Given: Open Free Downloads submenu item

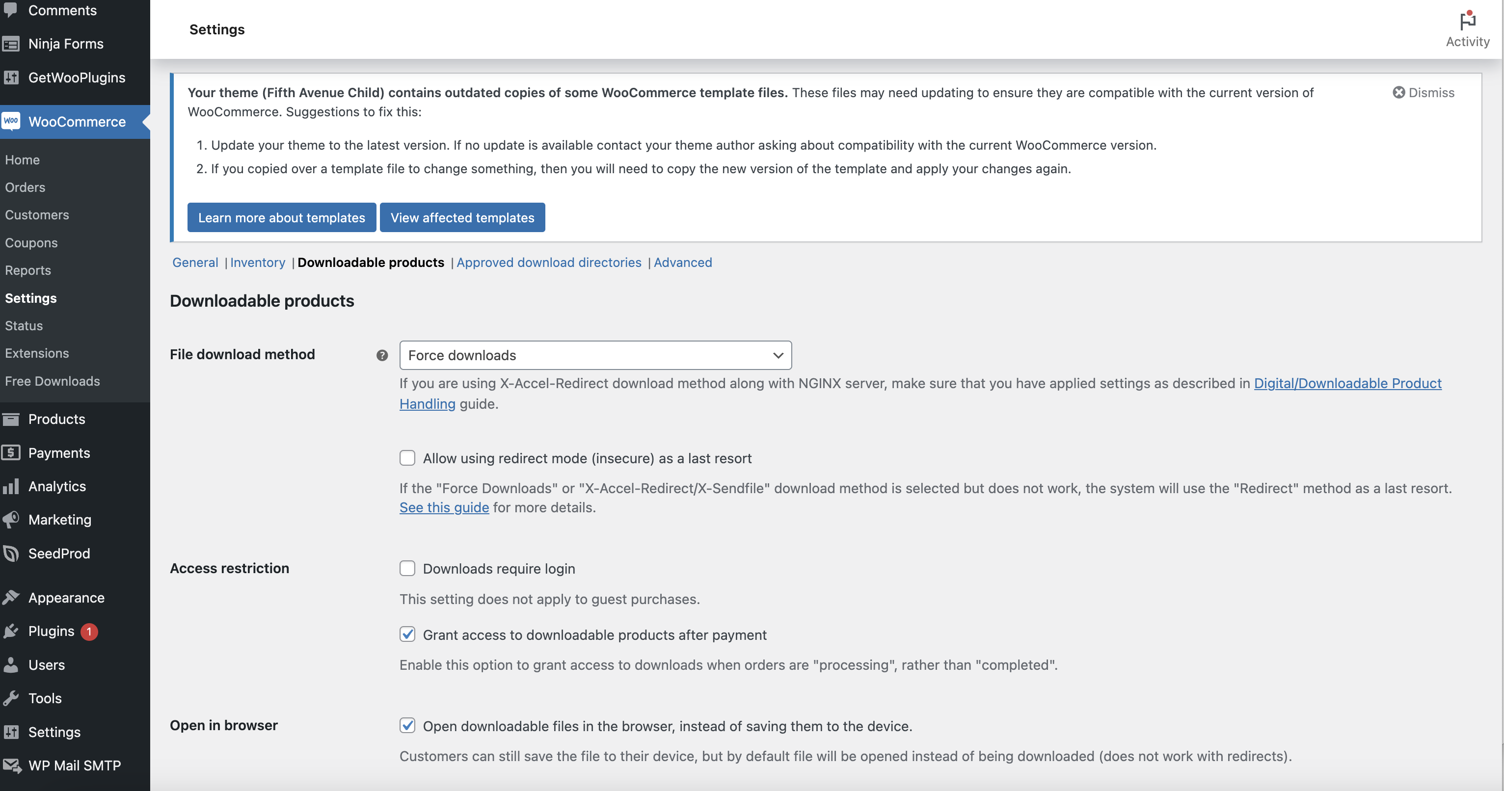Looking at the screenshot, I should [53, 381].
